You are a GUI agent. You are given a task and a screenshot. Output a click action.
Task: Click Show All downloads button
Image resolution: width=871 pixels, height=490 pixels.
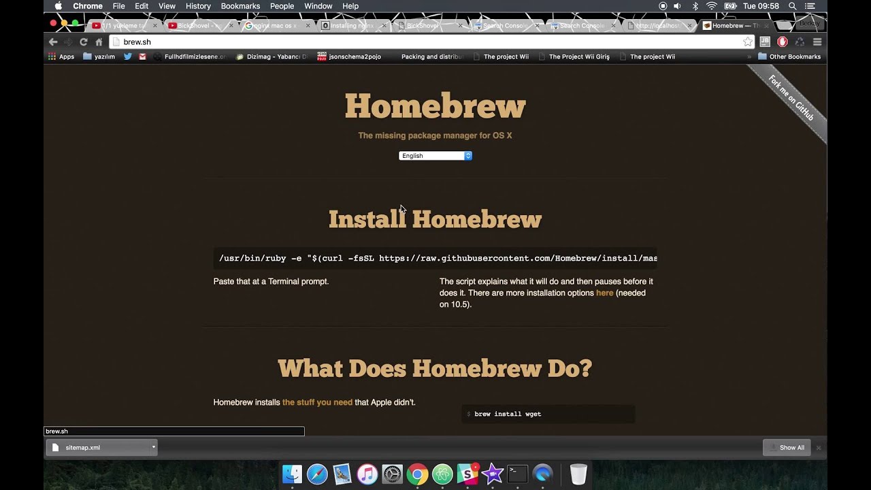pyautogui.click(x=787, y=447)
